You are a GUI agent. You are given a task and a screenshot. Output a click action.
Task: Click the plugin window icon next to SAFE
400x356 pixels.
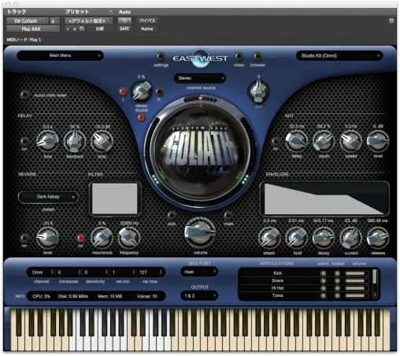pos(124,20)
